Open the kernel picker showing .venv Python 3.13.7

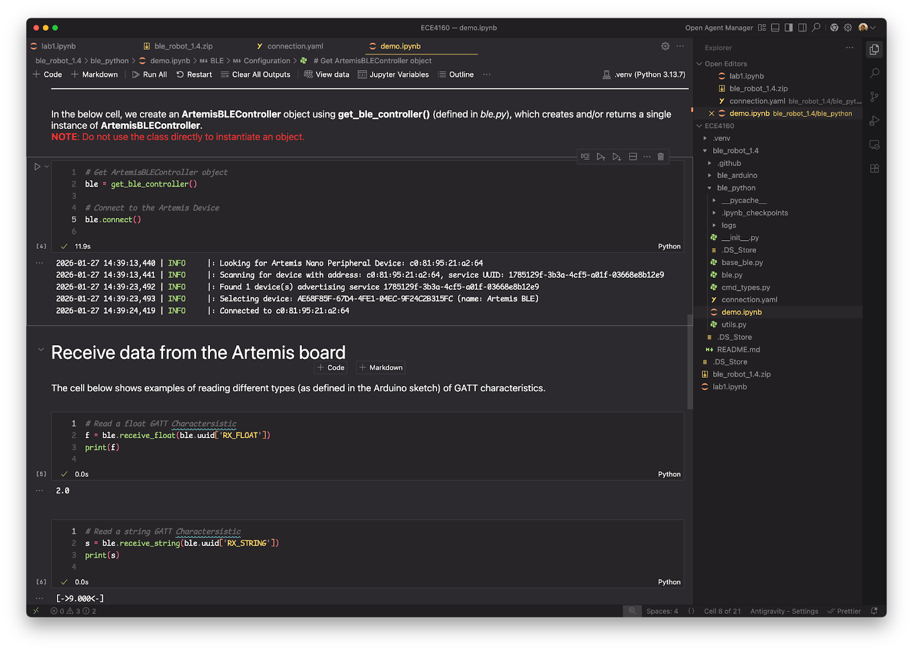644,74
